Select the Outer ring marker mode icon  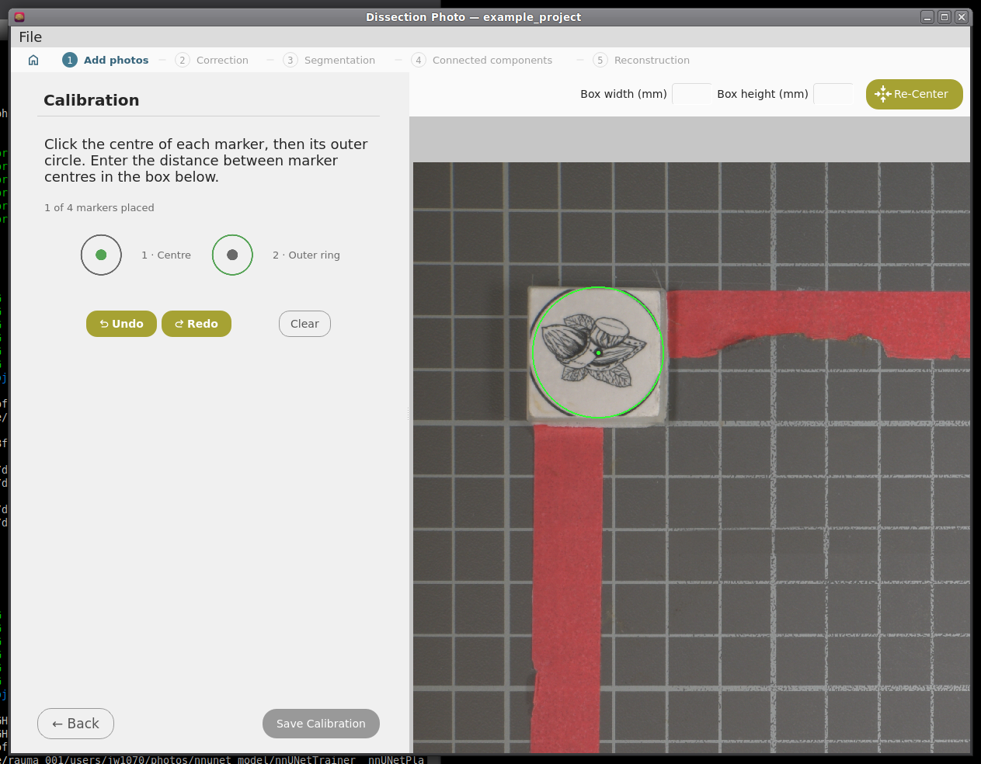pyautogui.click(x=232, y=255)
